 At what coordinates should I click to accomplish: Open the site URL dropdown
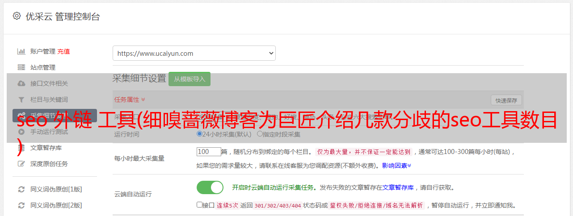[x=194, y=53]
